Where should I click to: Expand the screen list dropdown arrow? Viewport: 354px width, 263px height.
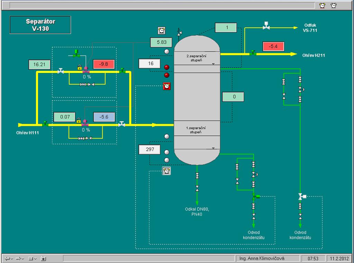point(35,259)
